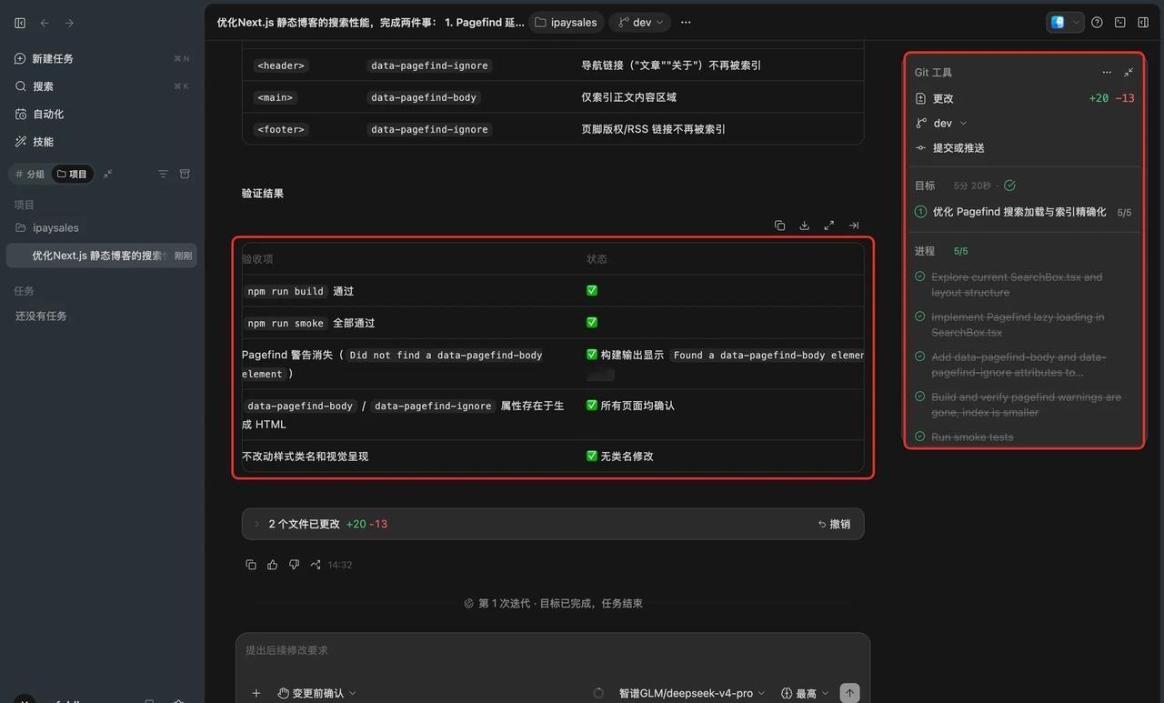Image resolution: width=1164 pixels, height=703 pixels.
Task: Copy the verification results table
Action: pyautogui.click(x=779, y=226)
